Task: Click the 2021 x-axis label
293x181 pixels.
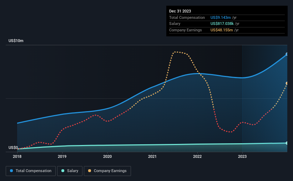Action: 152,156
